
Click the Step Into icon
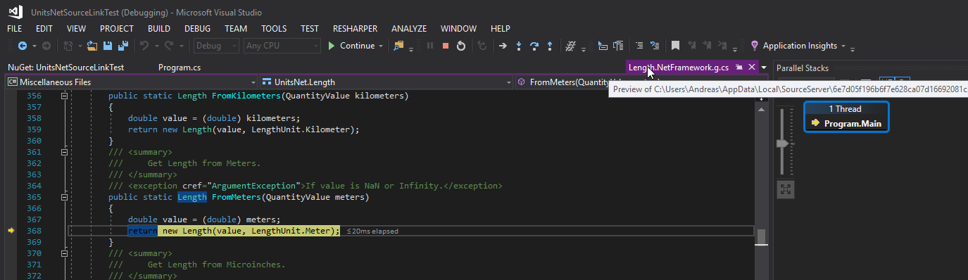[519, 46]
